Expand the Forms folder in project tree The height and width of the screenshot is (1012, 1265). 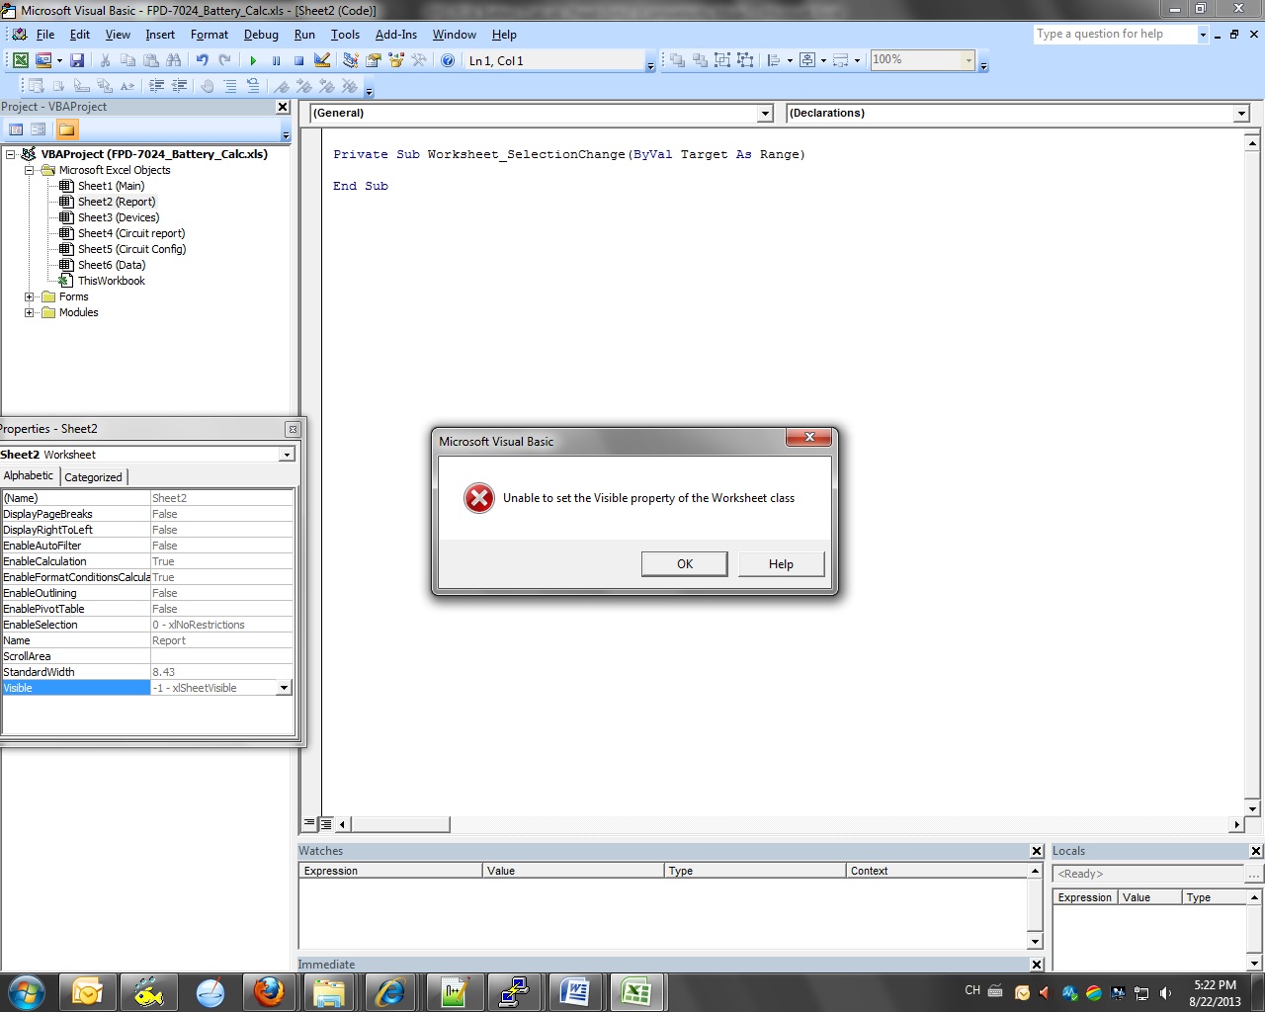[30, 296]
